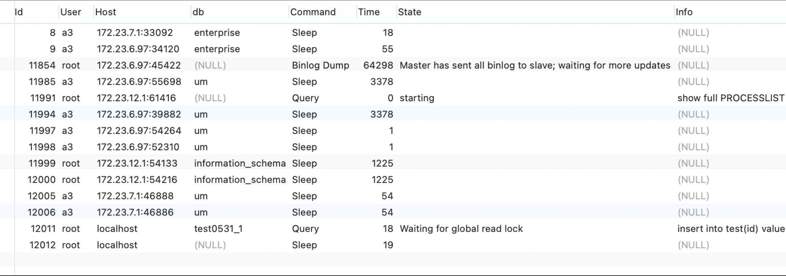Sort by the Command column header
The image size is (786, 276).
[x=313, y=12]
